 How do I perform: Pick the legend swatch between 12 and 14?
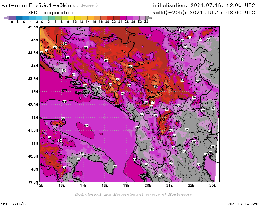tap(84, 18)
